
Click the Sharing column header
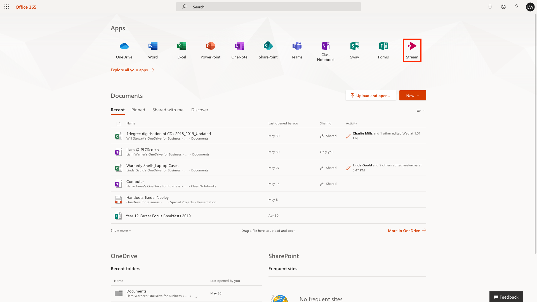tap(326, 123)
